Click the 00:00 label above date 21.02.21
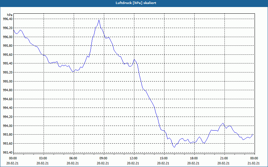Viewport: 268px width, 167px height. pyautogui.click(x=254, y=158)
